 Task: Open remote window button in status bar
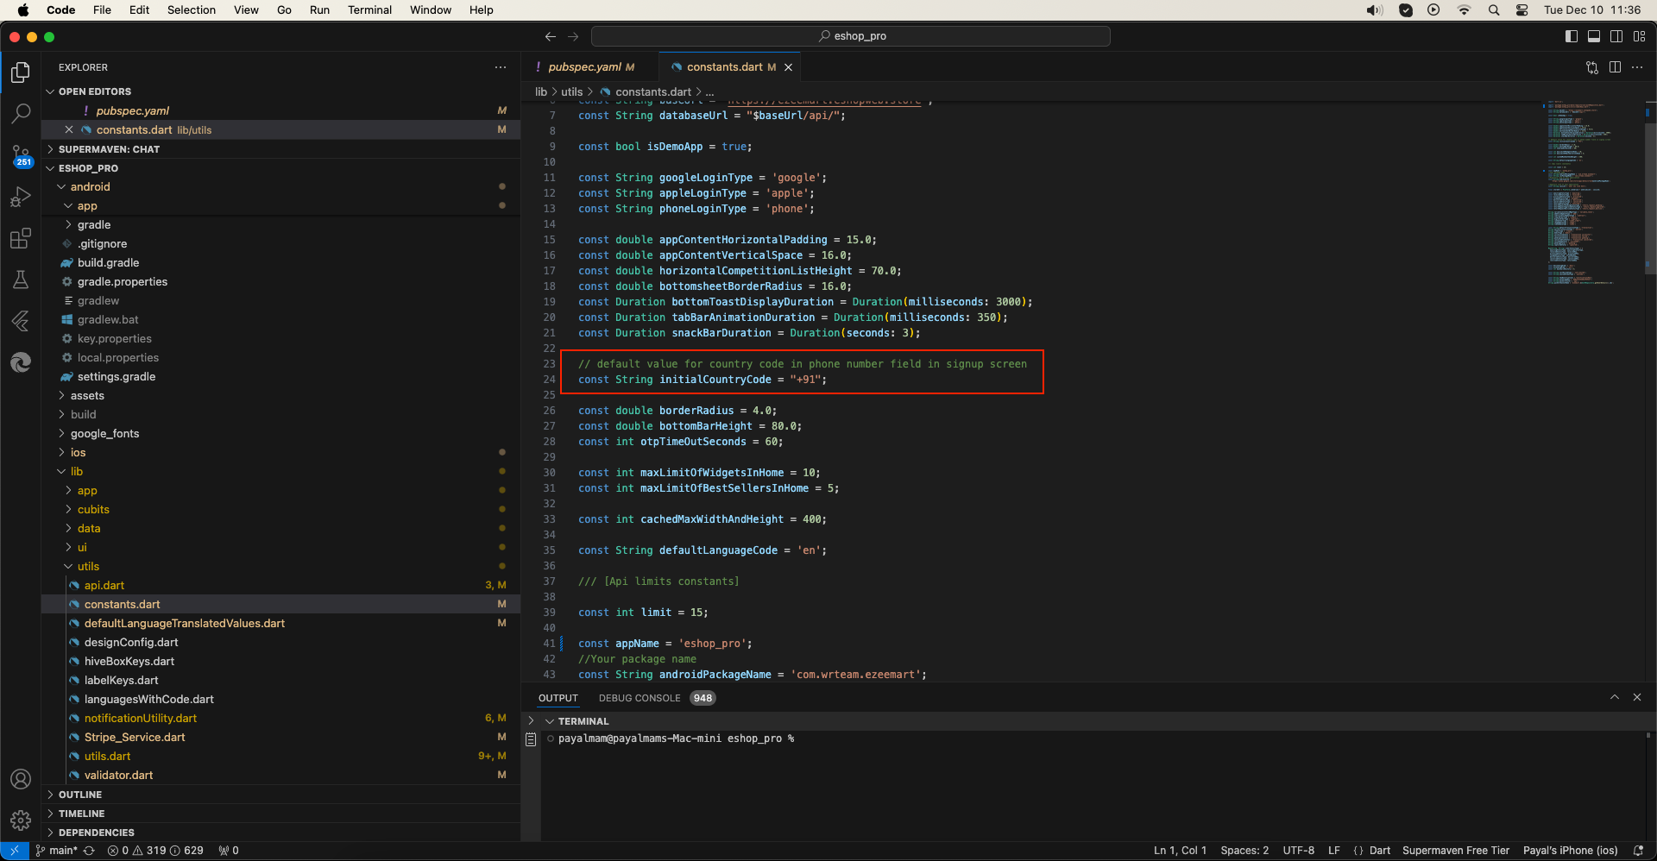(x=15, y=851)
